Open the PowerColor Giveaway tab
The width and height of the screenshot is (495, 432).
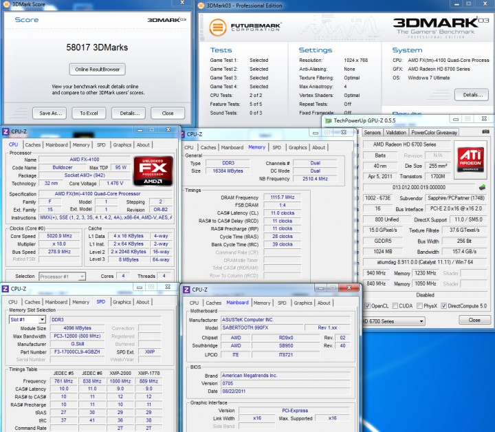[x=434, y=133]
